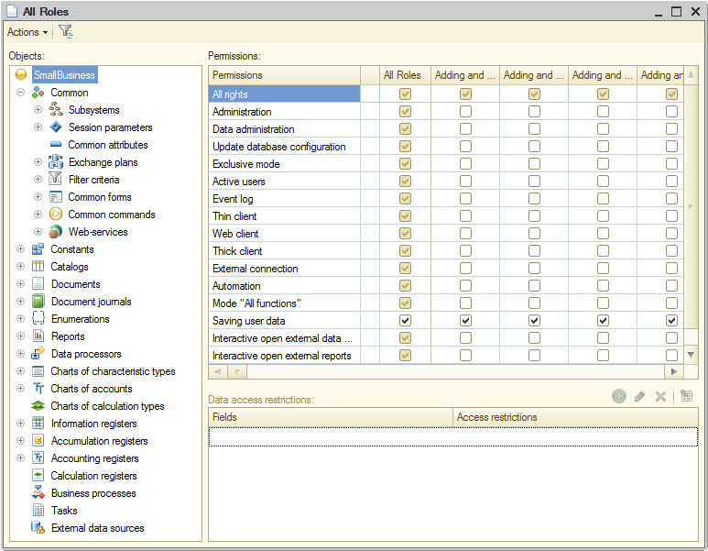Click the Charts of accounts icon

(38, 389)
